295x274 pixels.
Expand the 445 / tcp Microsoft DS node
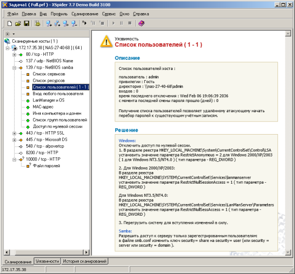tap(14, 140)
